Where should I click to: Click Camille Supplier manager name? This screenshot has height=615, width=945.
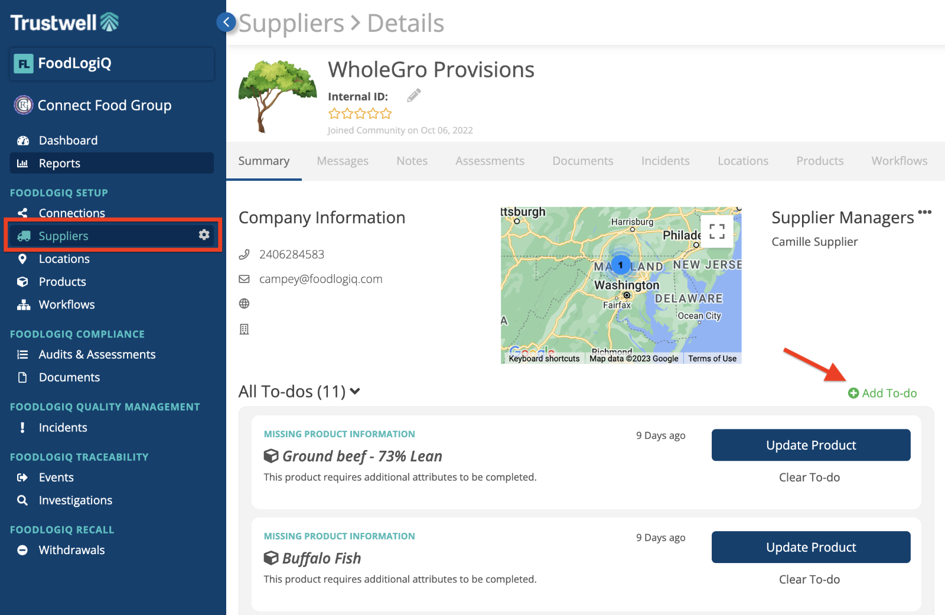814,242
